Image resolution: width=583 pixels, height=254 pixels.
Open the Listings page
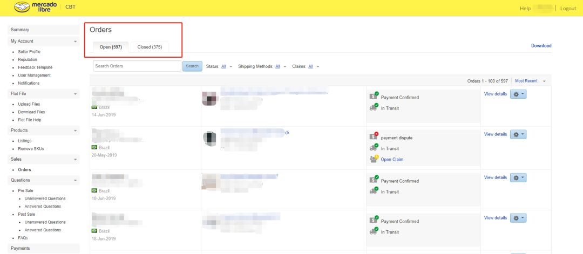coord(24,141)
